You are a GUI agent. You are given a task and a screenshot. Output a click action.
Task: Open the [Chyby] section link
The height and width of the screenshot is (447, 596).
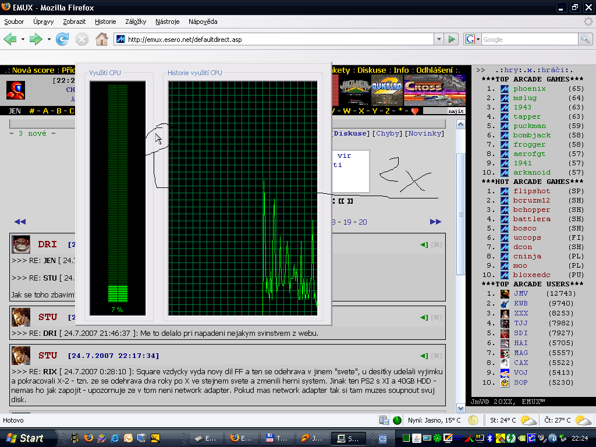[387, 133]
